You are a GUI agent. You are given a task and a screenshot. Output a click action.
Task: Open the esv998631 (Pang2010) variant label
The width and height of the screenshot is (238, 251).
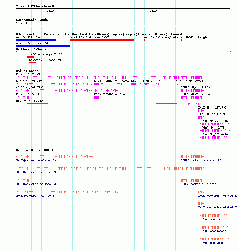[x=197, y=37]
